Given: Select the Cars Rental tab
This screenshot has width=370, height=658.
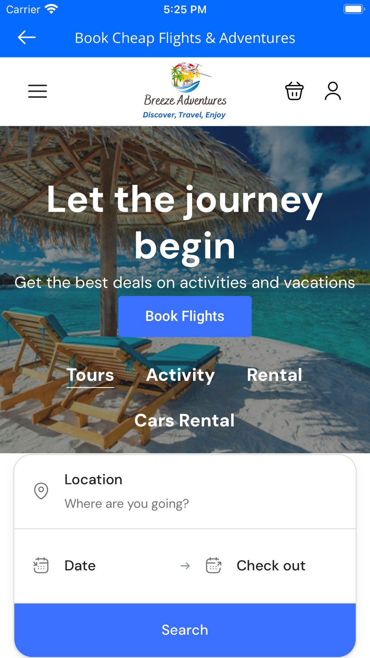Looking at the screenshot, I should point(184,420).
